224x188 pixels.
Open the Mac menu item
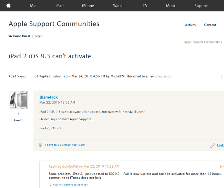34,6
